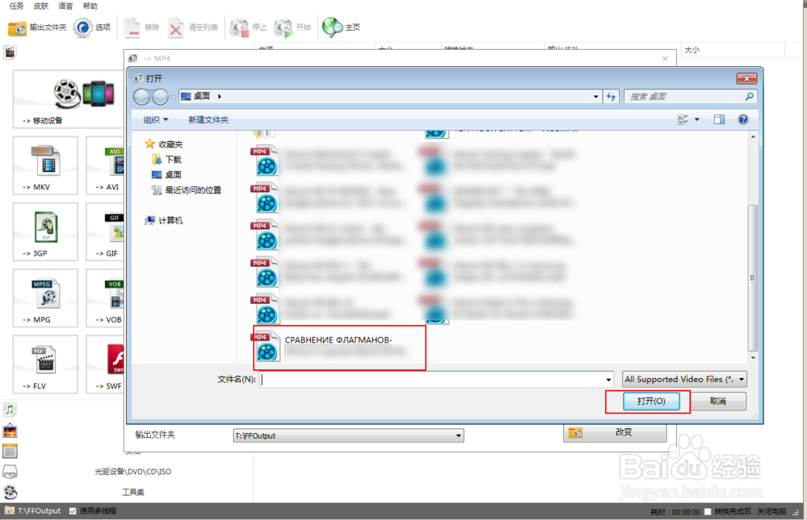Choose the -> MPG conversion tile
Image resolution: width=807 pixels, height=520 pixels.
click(45, 297)
